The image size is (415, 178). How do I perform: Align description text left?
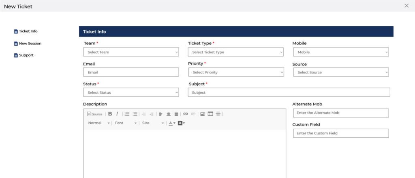[160, 114]
